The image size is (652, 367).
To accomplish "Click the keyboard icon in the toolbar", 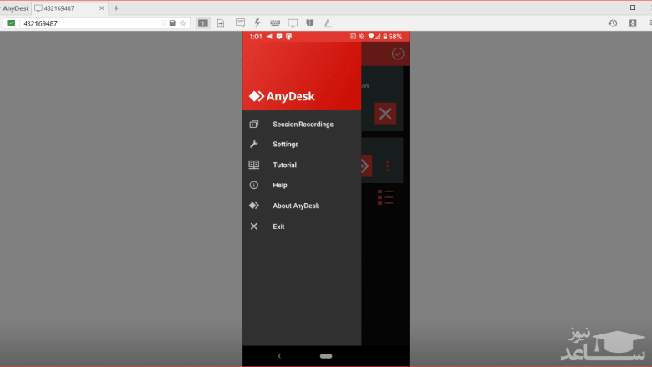I will click(274, 23).
